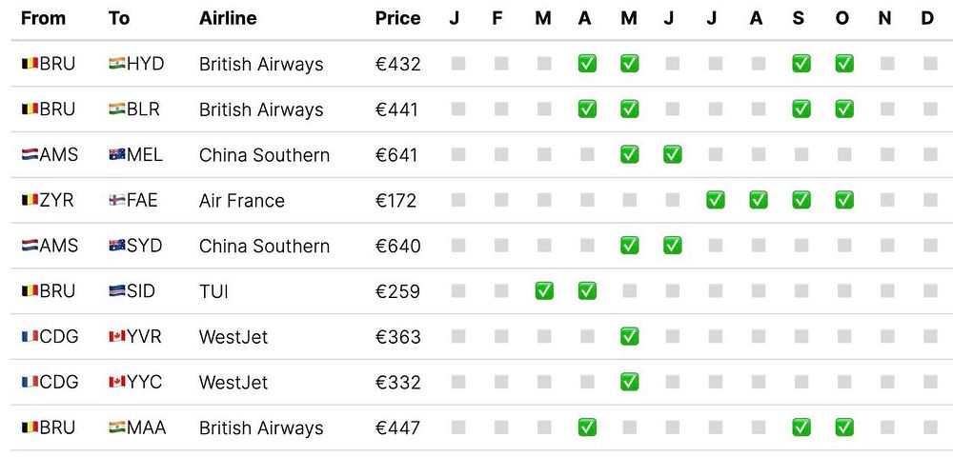Viewport: 953px width, 457px height.
Task: Toggle the July checkmark in the Air France row
Action: pos(715,201)
